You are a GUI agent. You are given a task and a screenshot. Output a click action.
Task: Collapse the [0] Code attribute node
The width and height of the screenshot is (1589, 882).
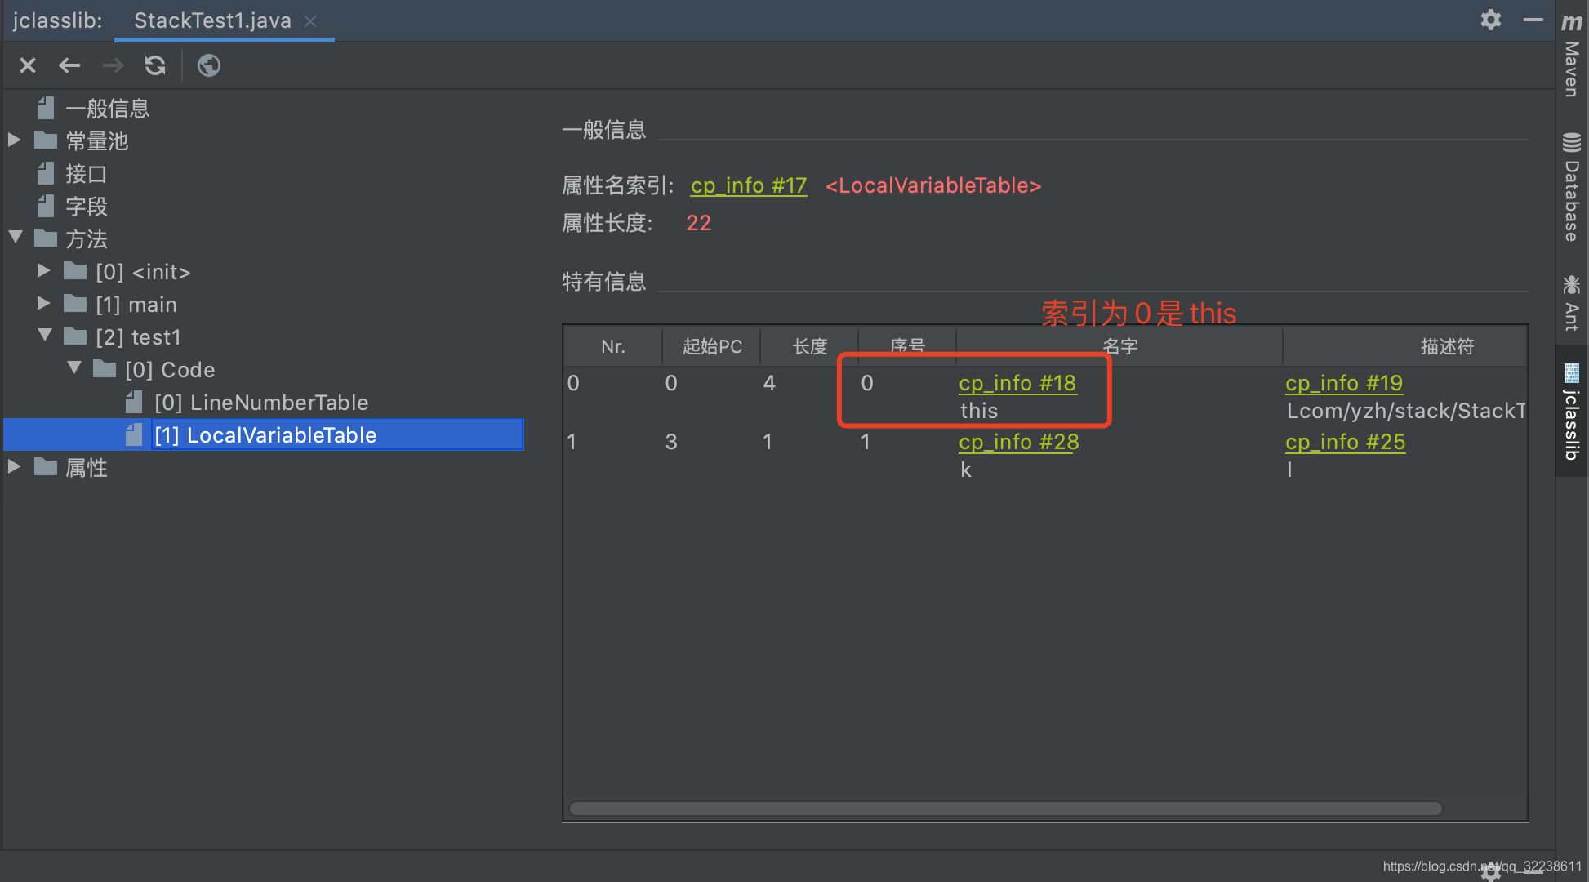coord(74,368)
